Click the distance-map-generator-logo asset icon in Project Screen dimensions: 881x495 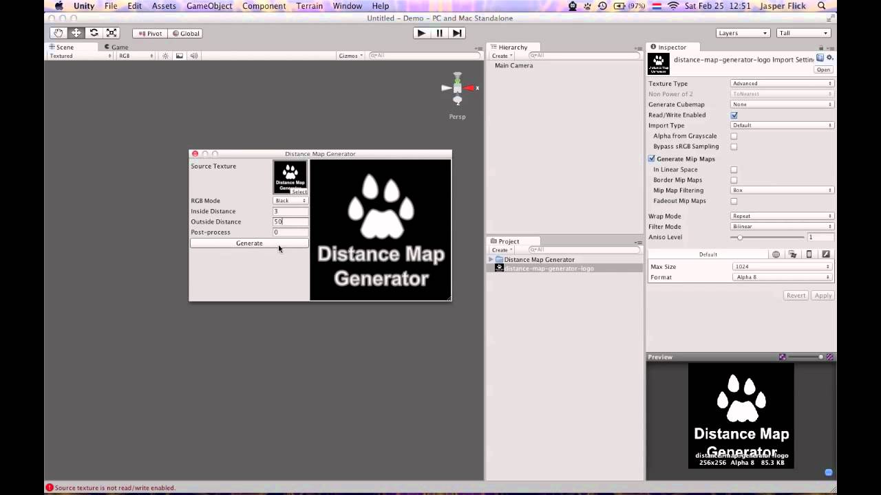(x=499, y=268)
